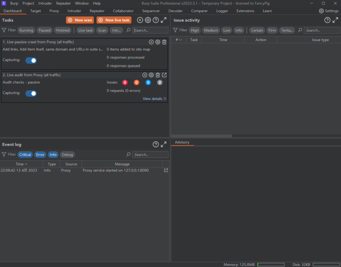341x267 pixels.
Task: Open task settings gear in Tasks header
Action: [x=148, y=20]
